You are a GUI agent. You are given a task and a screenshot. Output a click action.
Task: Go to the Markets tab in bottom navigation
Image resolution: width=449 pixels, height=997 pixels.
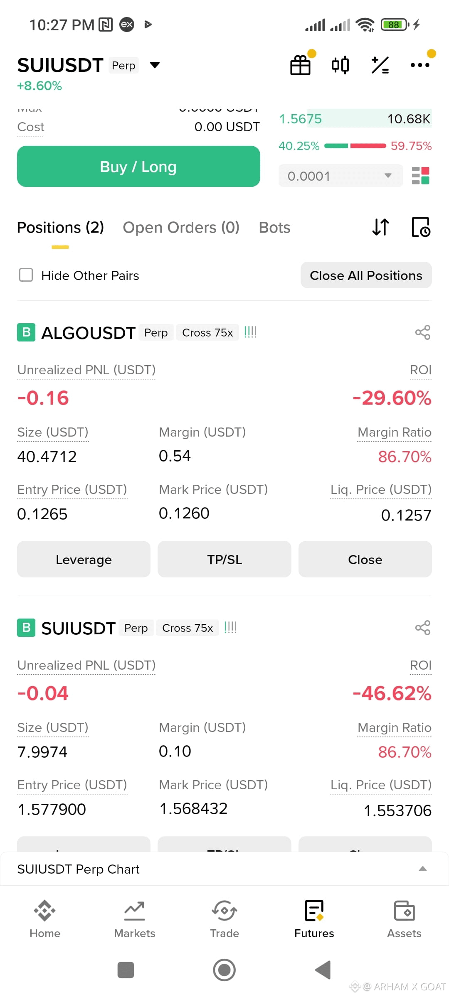[135, 920]
